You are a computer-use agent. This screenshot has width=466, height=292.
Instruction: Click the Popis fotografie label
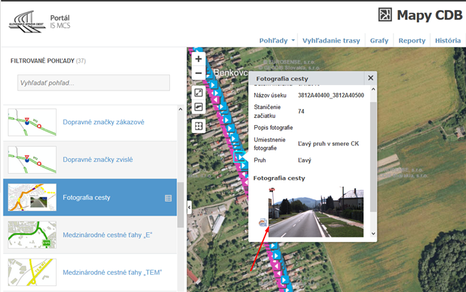coord(274,128)
